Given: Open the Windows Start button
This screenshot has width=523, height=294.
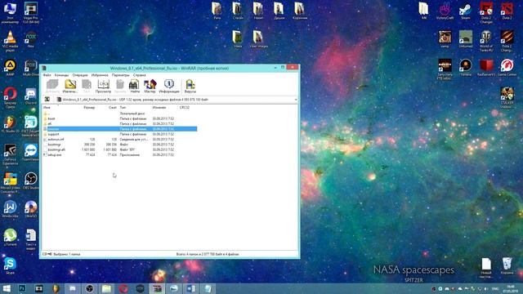Looking at the screenshot, I should coord(7,288).
